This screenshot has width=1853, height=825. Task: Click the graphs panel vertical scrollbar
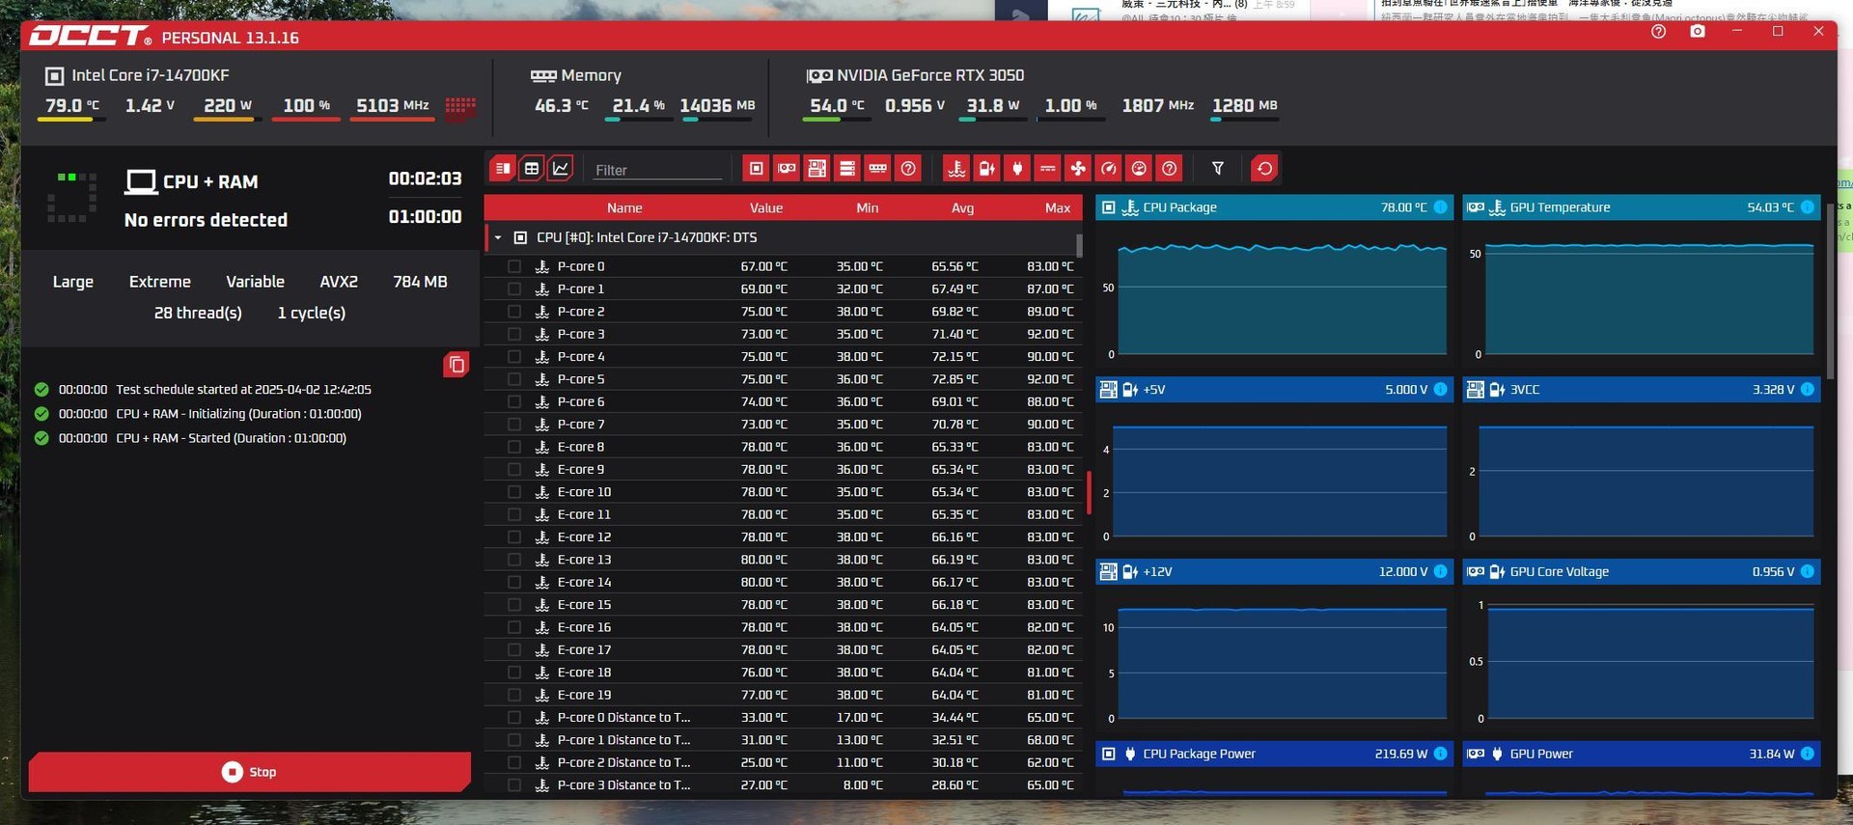coord(1830,289)
